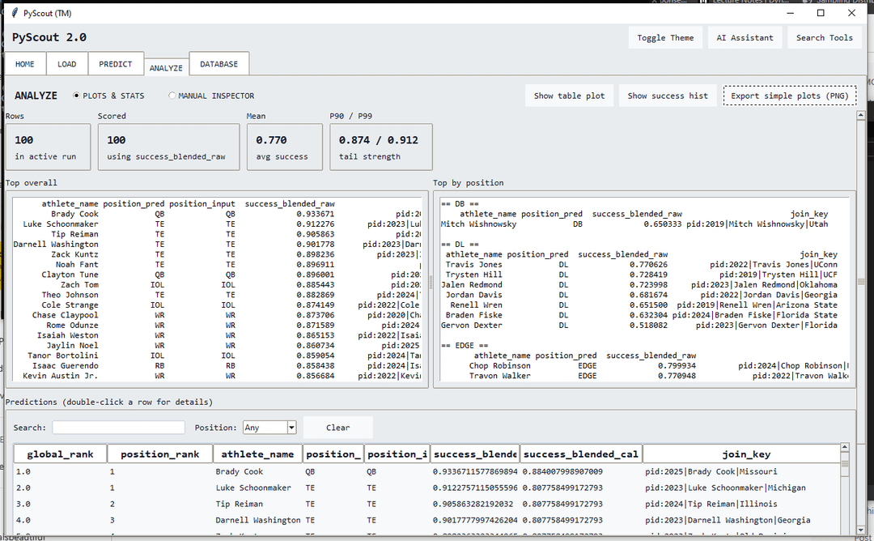Open the AI Assistant
Image resolution: width=874 pixels, height=541 pixels.
pyautogui.click(x=745, y=37)
